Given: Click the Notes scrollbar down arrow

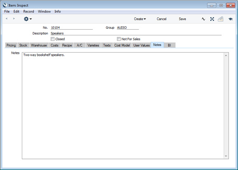Looking at the screenshot, I should [226, 156].
